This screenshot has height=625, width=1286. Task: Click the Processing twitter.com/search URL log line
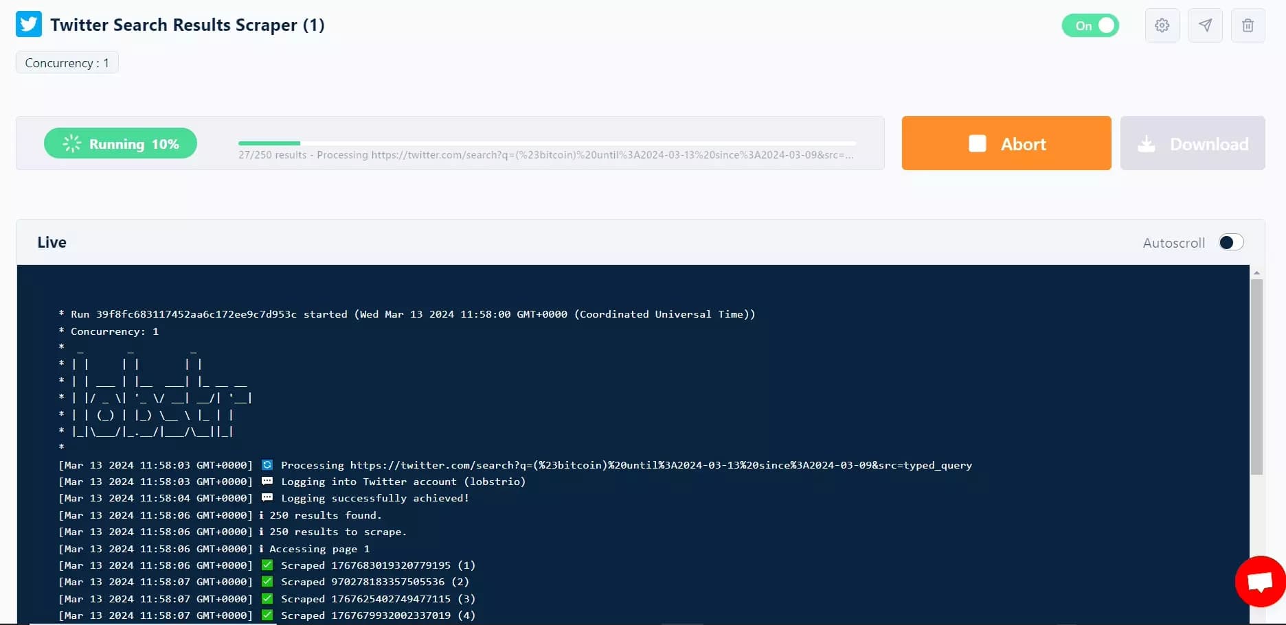click(x=515, y=465)
